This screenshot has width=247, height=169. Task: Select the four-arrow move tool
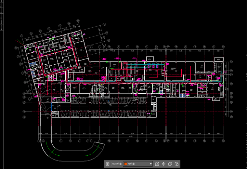point(163,164)
